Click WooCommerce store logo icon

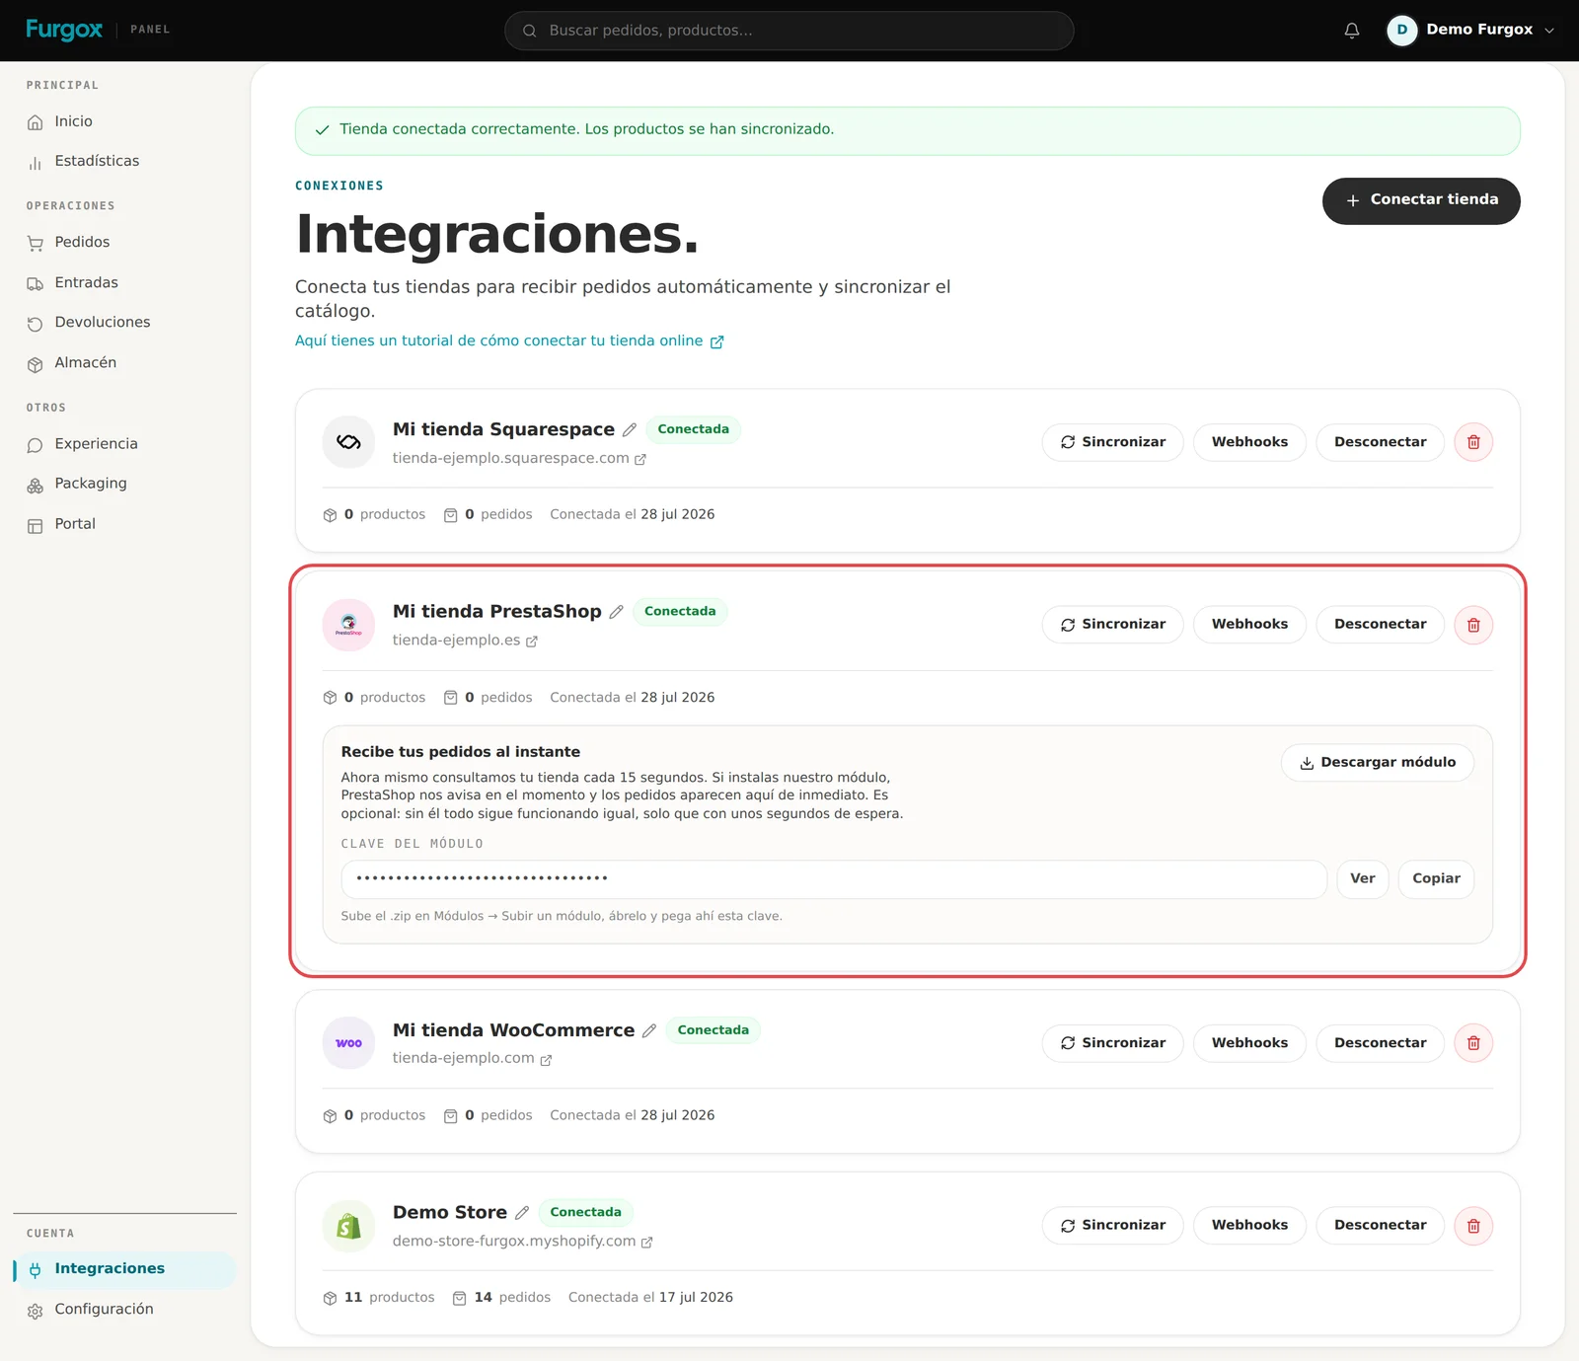coord(348,1043)
